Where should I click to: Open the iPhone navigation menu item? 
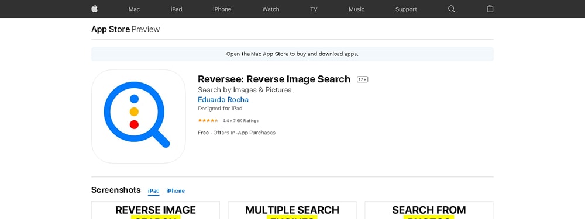click(222, 9)
